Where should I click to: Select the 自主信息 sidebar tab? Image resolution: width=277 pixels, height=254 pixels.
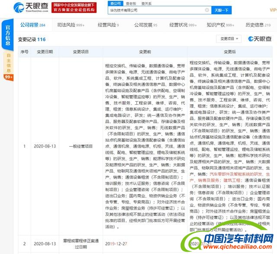tap(8, 62)
